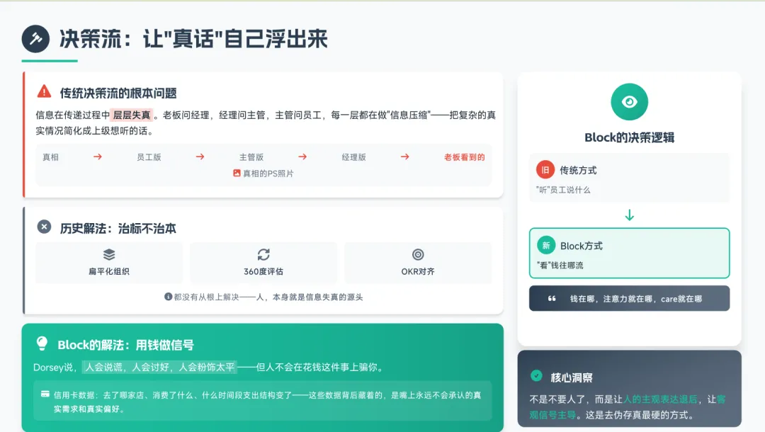
Task: Click the red warning triangle icon
Action: 44,91
